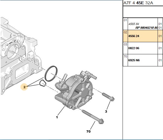163x140 pixels.
Task: Click the quantity 01 for part 6925 N6
Action: point(160,60)
